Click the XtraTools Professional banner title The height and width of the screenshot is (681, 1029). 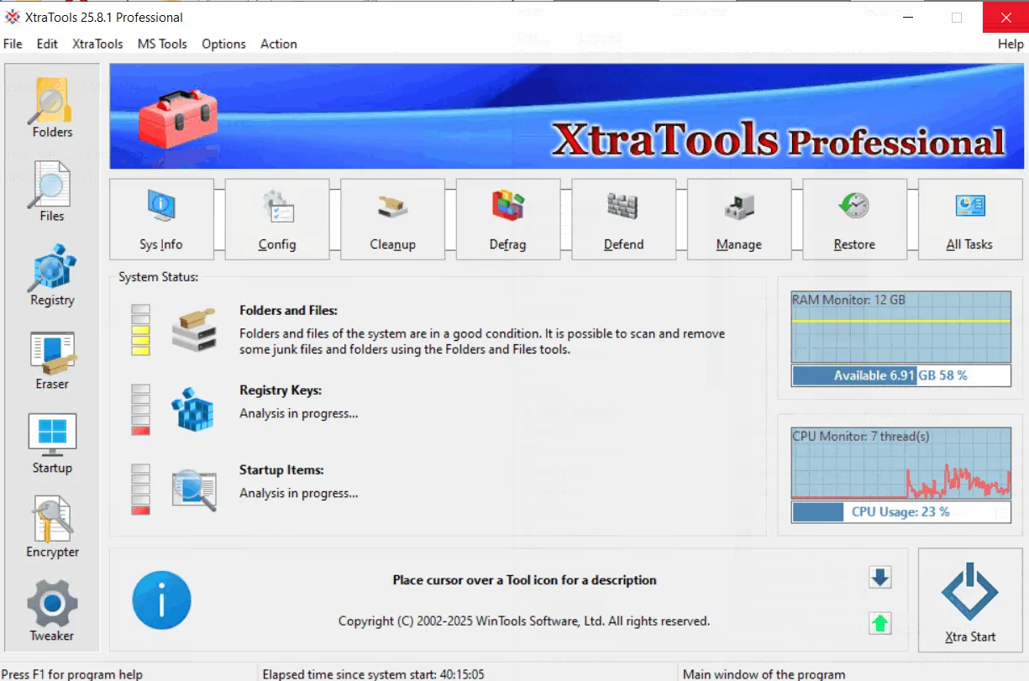[x=778, y=140]
